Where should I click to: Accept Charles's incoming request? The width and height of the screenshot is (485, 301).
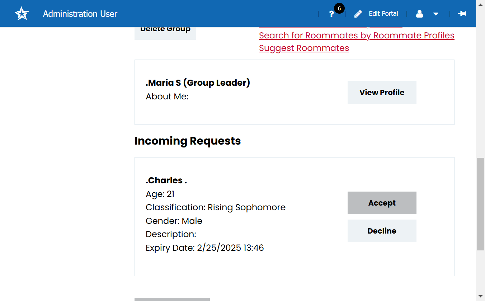pyautogui.click(x=382, y=203)
